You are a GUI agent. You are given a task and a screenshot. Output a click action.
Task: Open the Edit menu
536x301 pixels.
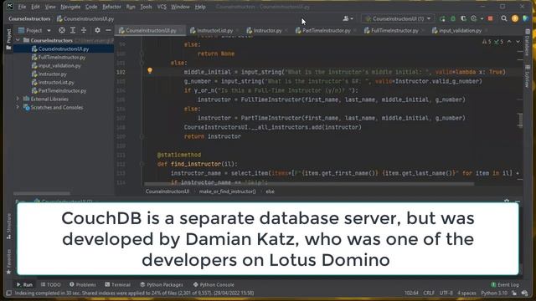pyautogui.click(x=35, y=7)
